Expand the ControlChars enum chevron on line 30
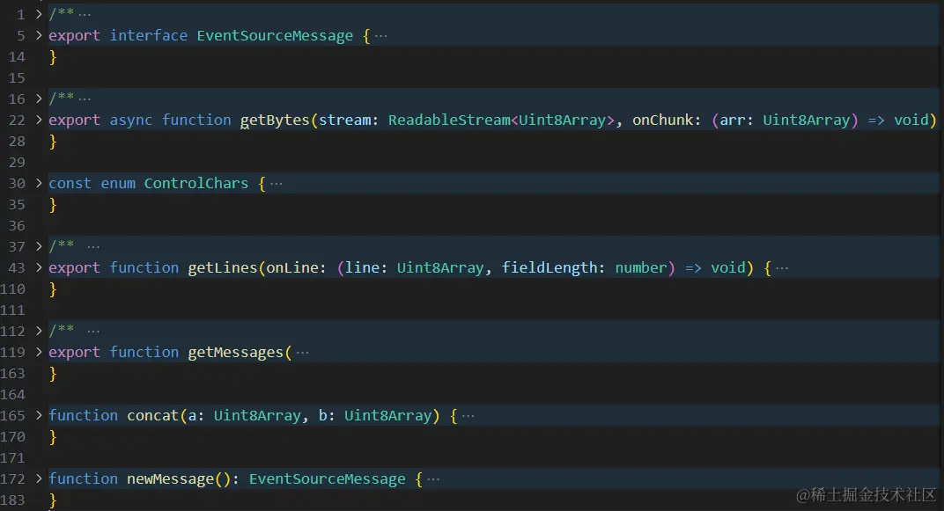 (39, 183)
